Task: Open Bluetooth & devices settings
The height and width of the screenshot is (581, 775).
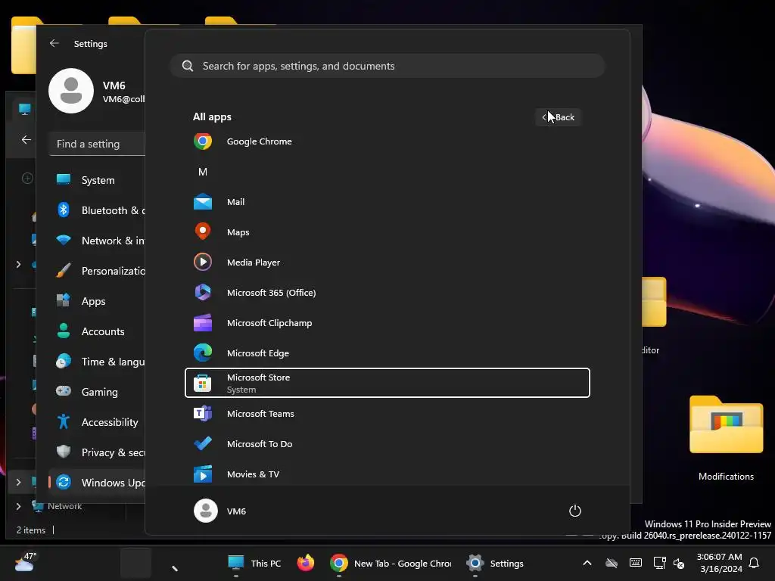Action: pos(98,210)
